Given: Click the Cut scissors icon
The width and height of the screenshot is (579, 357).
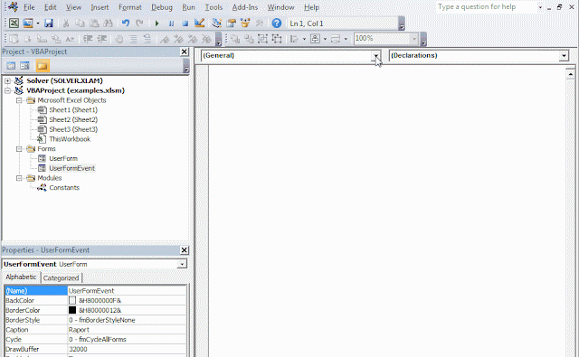Looking at the screenshot, I should coord(66,23).
